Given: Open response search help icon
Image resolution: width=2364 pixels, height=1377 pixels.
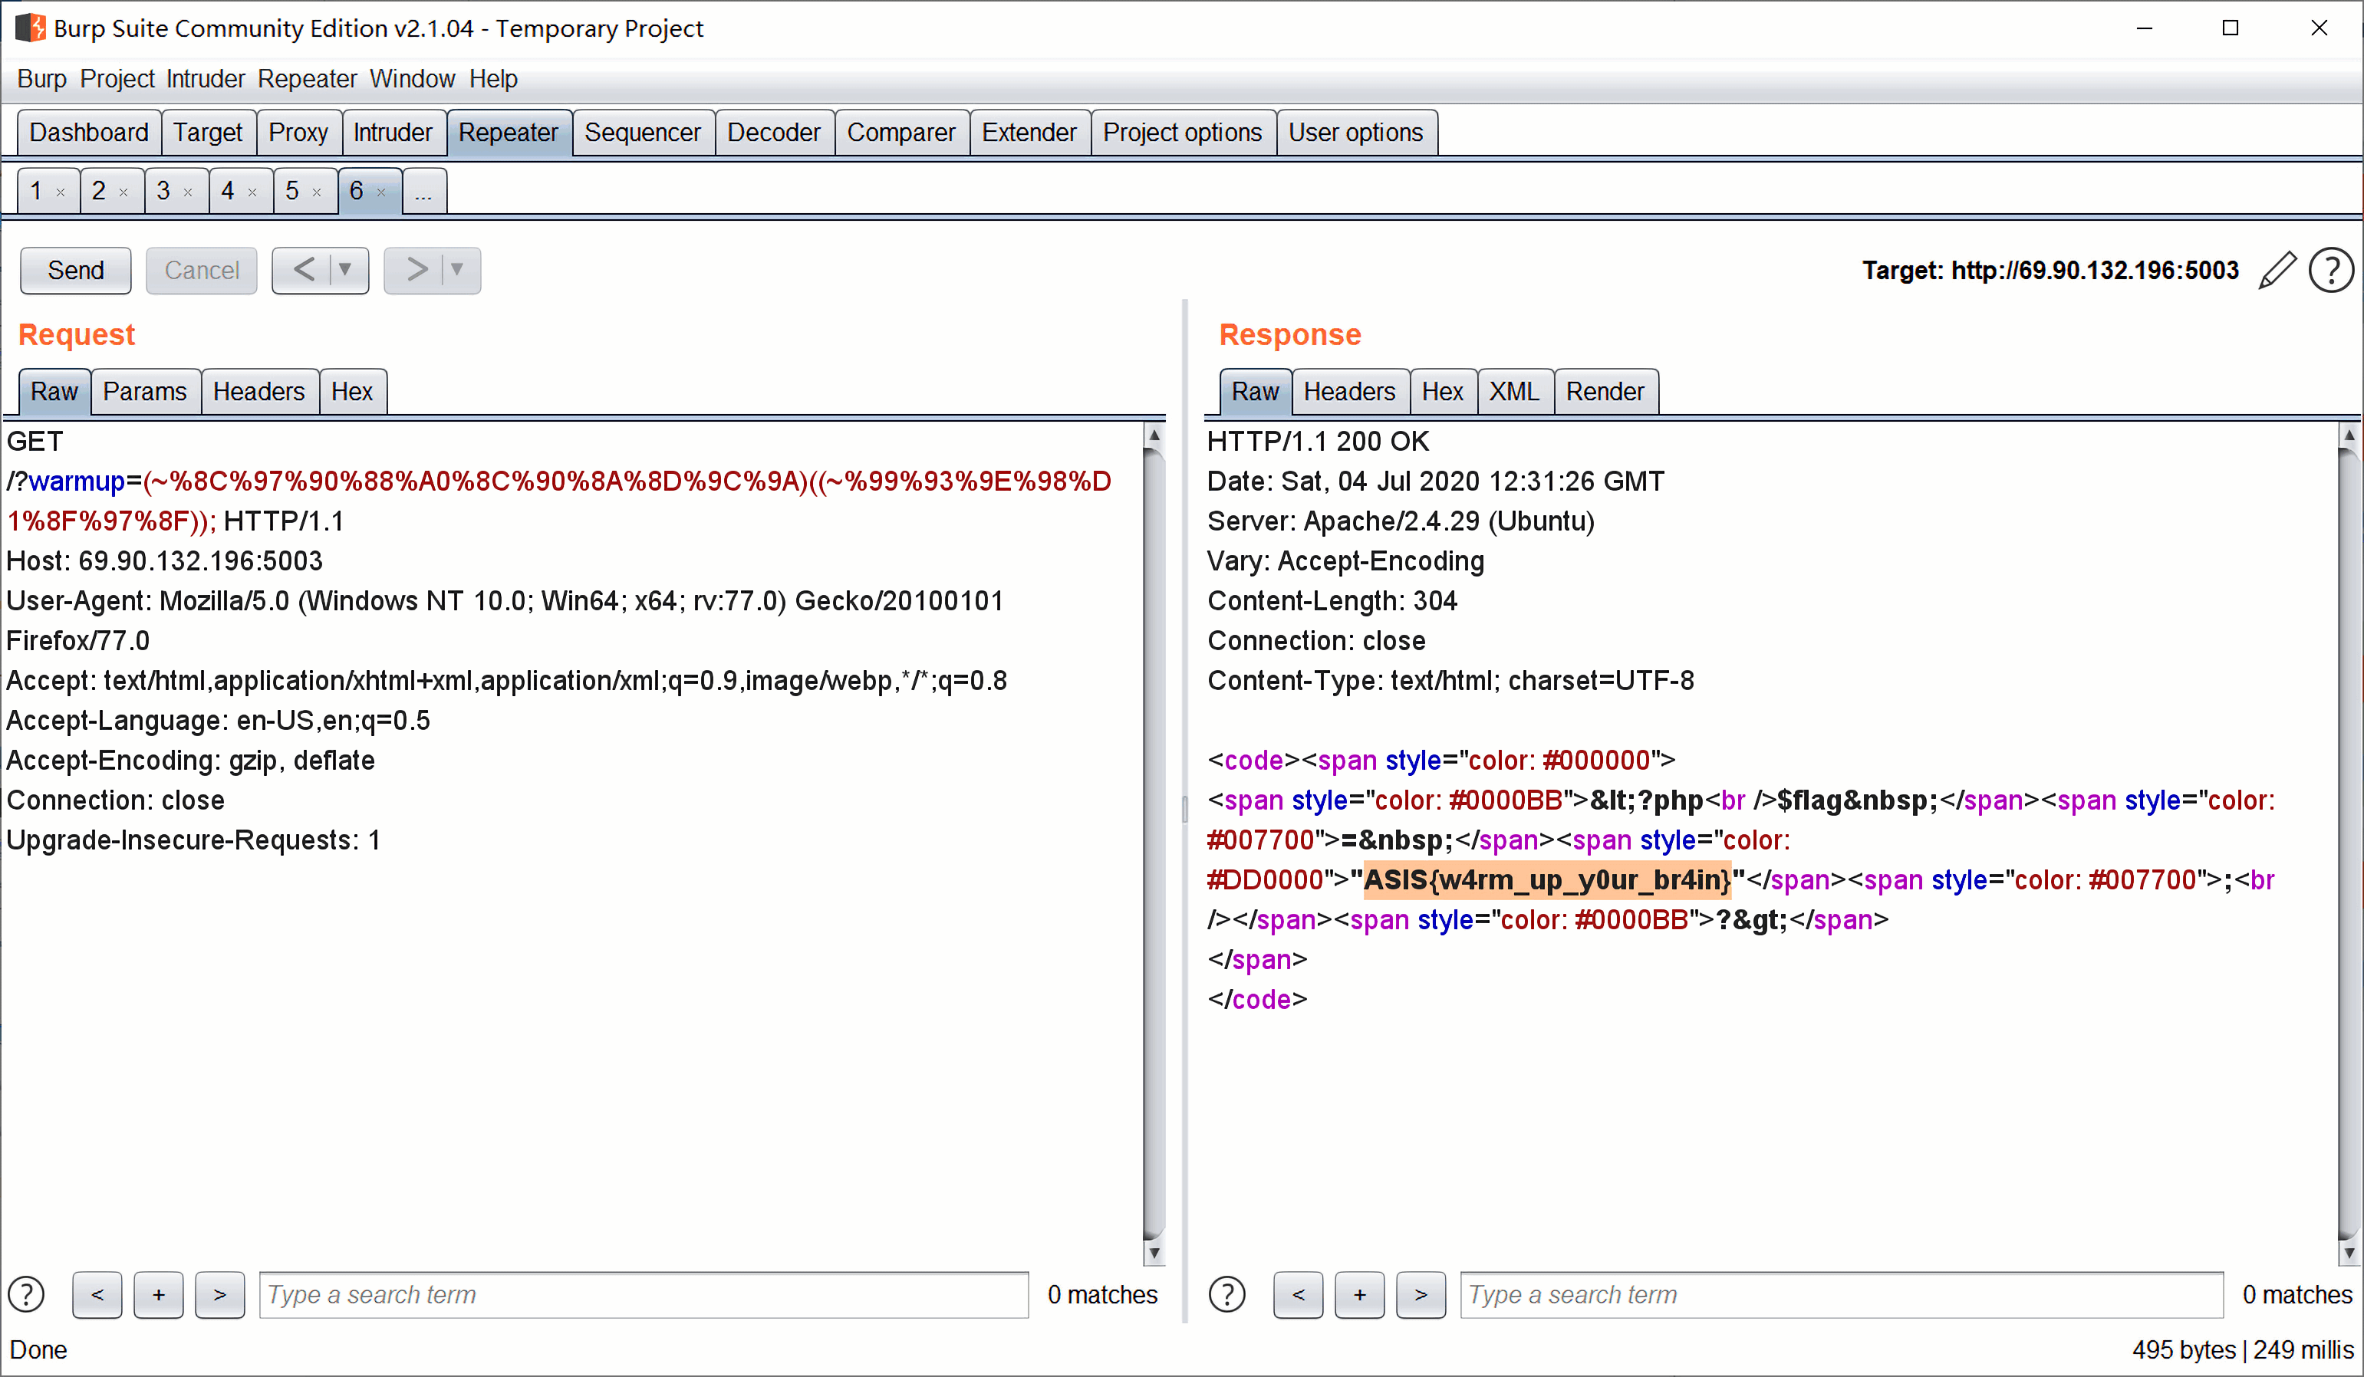Looking at the screenshot, I should click(x=1227, y=1294).
